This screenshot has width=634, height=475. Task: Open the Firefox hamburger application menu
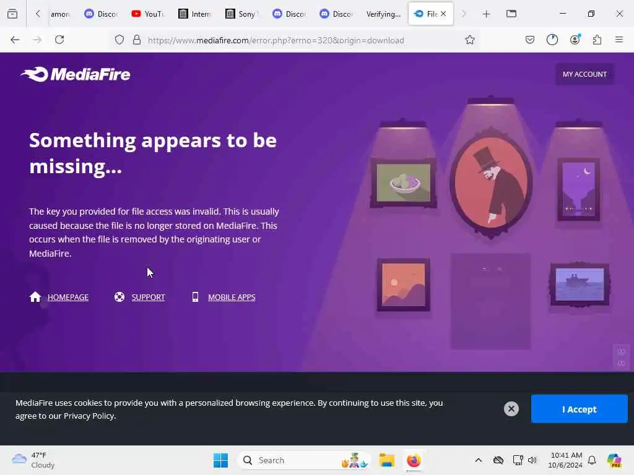pyautogui.click(x=619, y=40)
